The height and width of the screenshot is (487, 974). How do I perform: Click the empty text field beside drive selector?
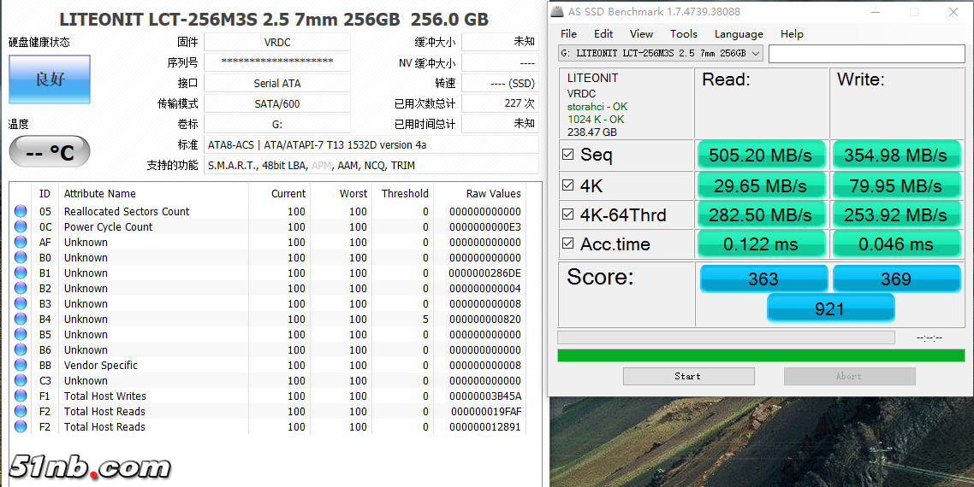[866, 53]
